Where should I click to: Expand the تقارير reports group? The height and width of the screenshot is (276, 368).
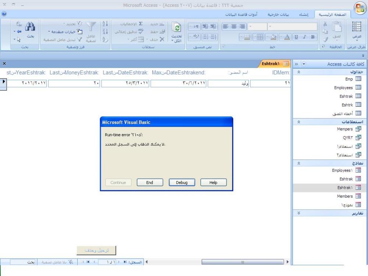click(x=299, y=213)
